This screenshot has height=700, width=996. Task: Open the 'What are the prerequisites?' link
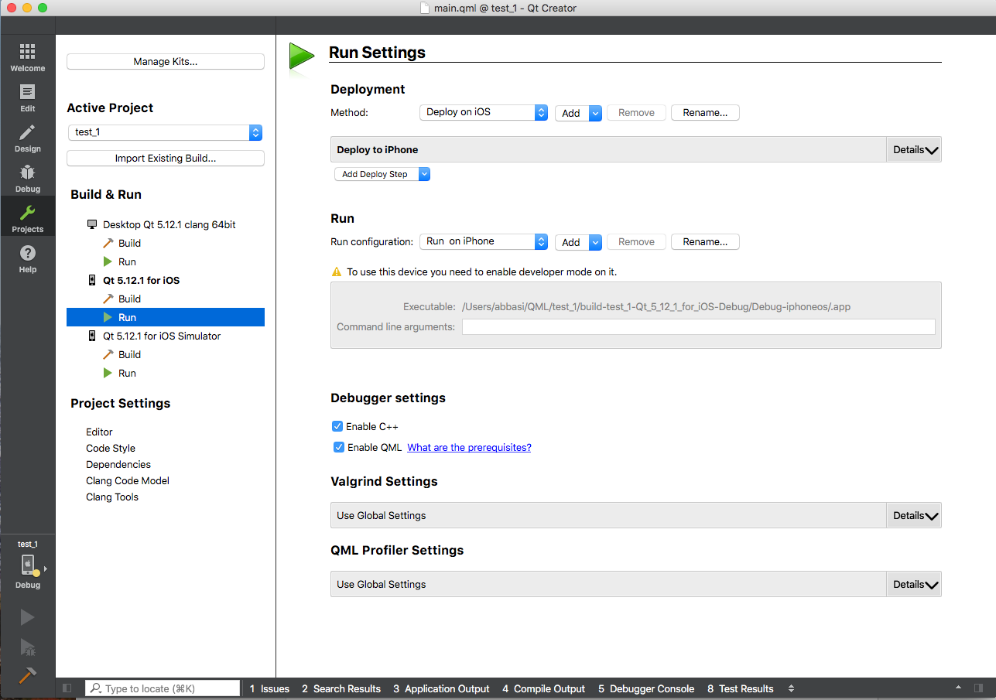469,447
